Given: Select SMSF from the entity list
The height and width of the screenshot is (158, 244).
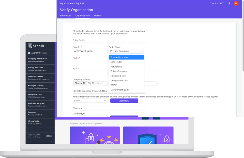Looking at the screenshot, I should coord(114,85).
